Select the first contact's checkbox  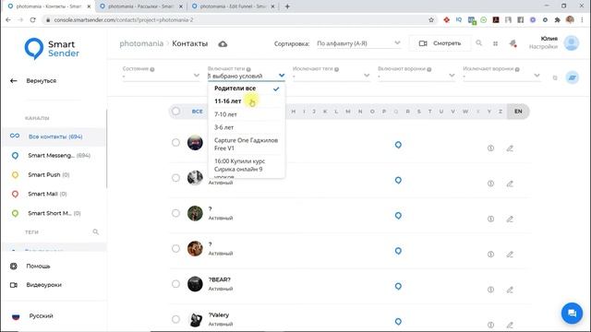tap(175, 142)
